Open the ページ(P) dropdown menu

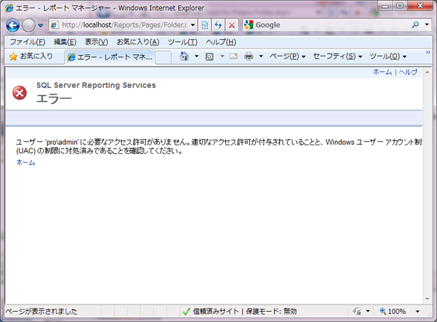point(287,56)
